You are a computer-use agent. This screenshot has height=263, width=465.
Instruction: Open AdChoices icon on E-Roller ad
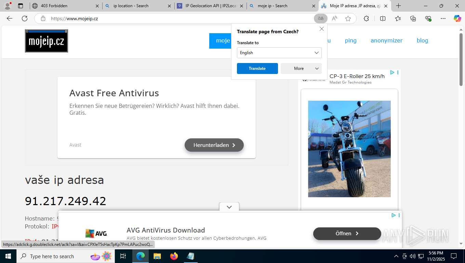click(x=392, y=72)
